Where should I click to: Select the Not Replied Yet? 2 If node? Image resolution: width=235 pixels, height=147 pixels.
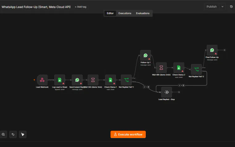tap(196, 69)
